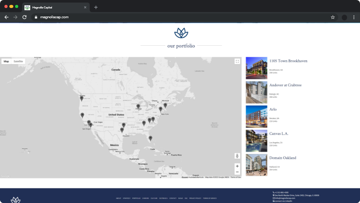
Task: Click the Domain Oakland property photo
Action: click(256, 165)
